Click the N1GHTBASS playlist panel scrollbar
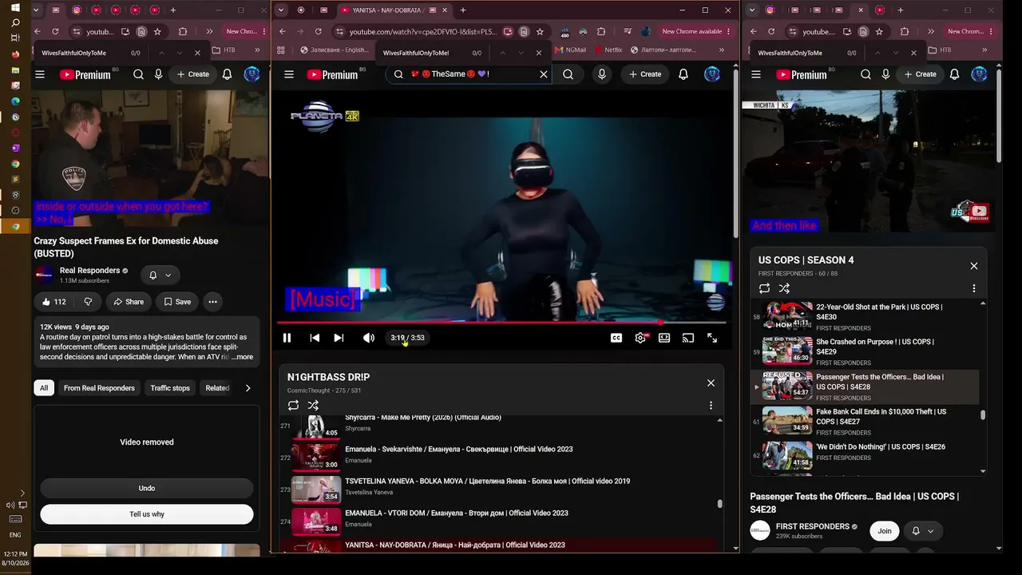The image size is (1022, 575). pos(720,504)
